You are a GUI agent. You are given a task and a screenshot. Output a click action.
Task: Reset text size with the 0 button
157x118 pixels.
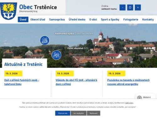coord(130,8)
